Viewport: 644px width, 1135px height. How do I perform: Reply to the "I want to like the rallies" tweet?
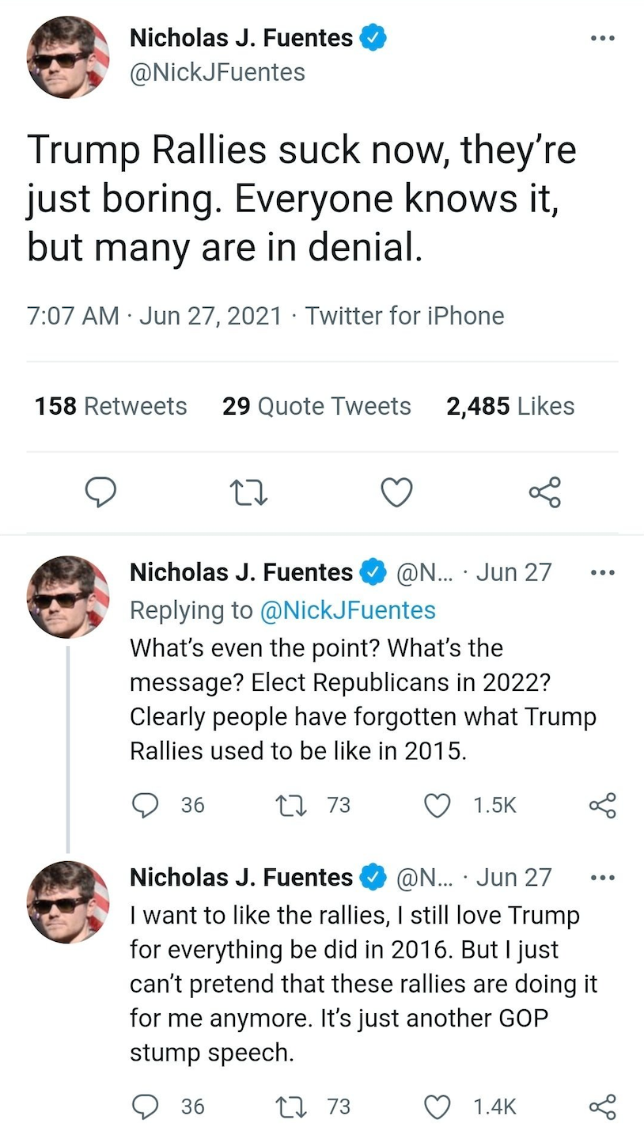(145, 1106)
